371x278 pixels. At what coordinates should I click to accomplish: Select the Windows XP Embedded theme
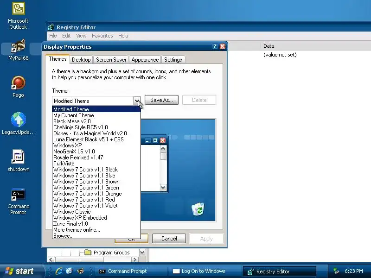pyautogui.click(x=96, y=218)
